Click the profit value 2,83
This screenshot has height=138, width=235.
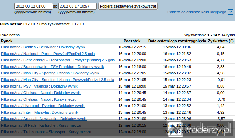pyautogui.click(x=221, y=67)
